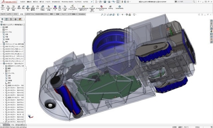The height and width of the screenshot is (128, 213).
Task: Open the 編集(E) menu
Action: click(29, 2)
